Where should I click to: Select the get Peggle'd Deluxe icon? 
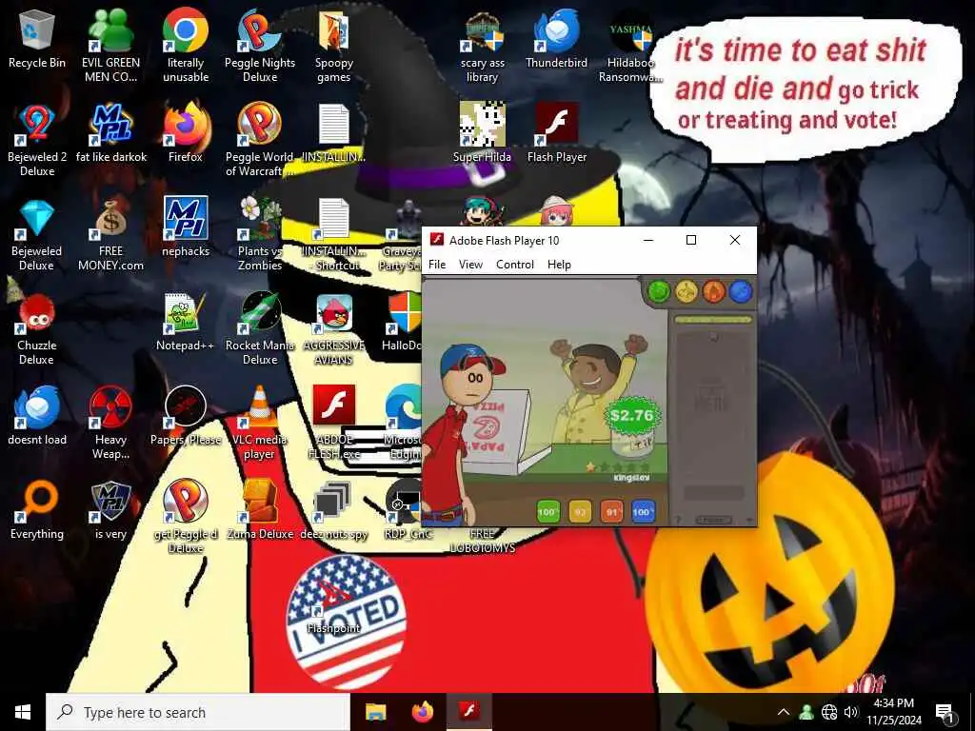pyautogui.click(x=186, y=517)
